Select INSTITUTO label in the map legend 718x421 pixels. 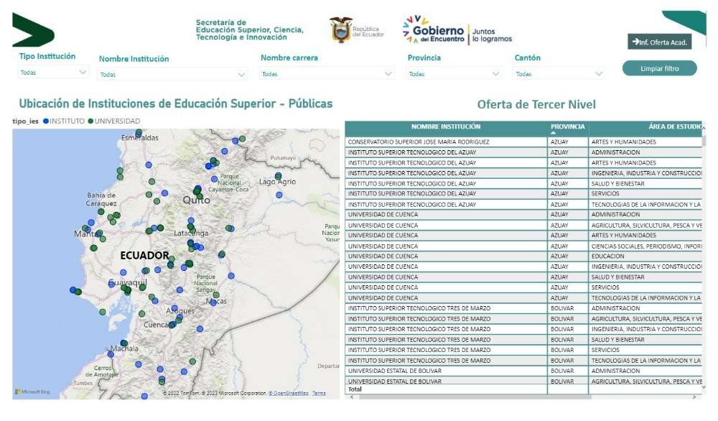click(x=67, y=121)
